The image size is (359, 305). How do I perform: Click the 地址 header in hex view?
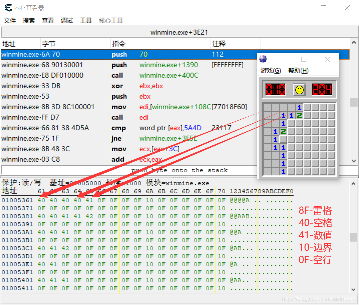tap(9, 191)
